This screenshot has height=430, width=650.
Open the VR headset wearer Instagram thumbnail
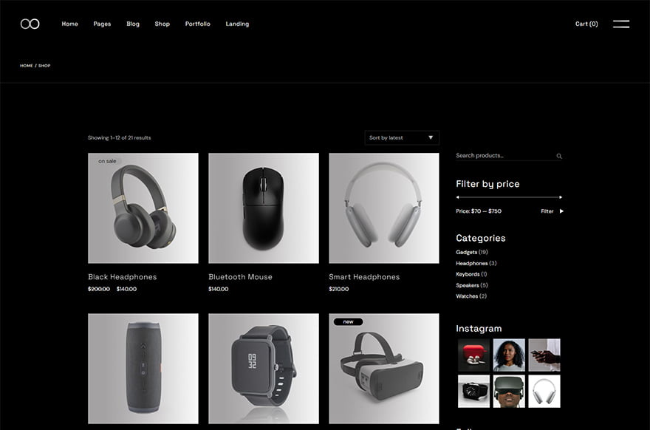(x=509, y=391)
